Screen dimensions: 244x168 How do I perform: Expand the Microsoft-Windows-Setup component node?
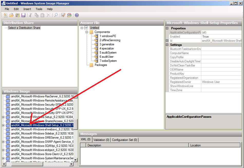pos(3,117)
